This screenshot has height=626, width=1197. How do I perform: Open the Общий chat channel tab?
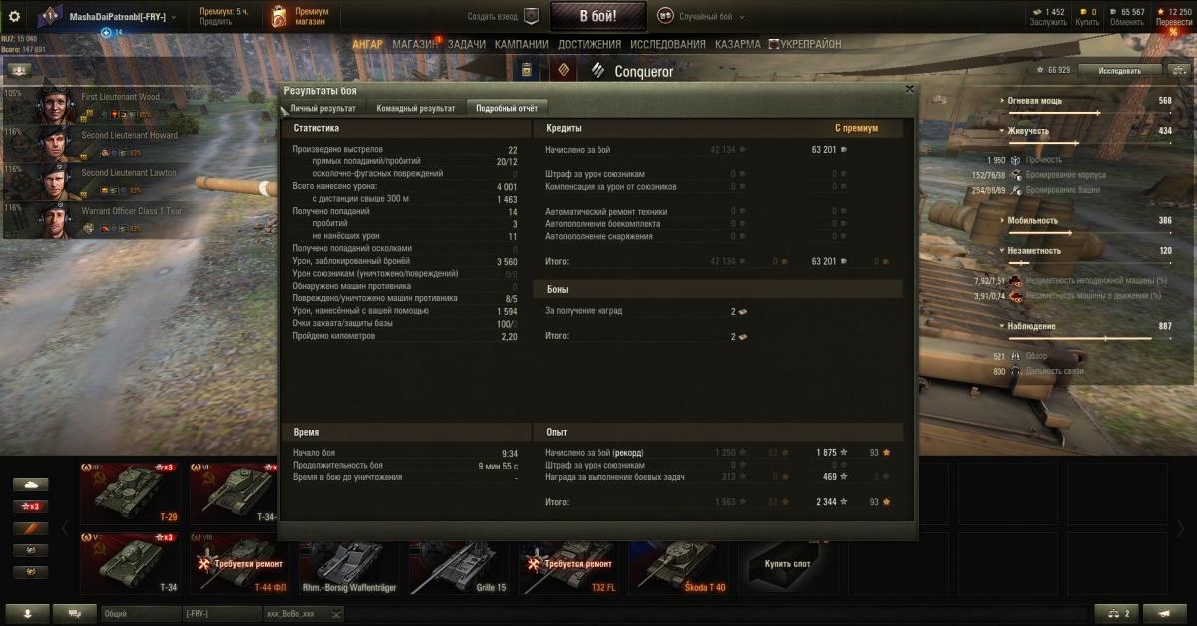139,613
